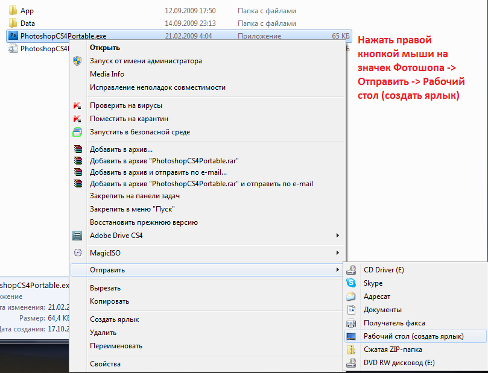Select CD Driver (E) in Send to submenu
The image size is (488, 373).
coord(384,270)
